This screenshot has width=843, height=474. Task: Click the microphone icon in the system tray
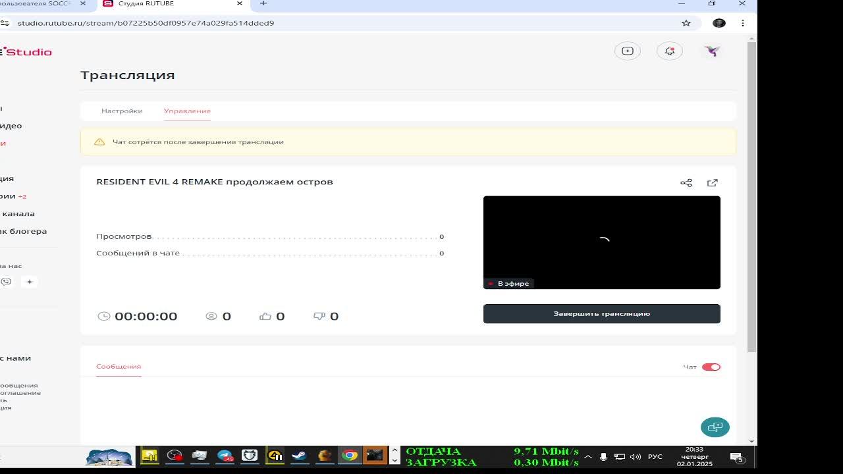click(603, 457)
